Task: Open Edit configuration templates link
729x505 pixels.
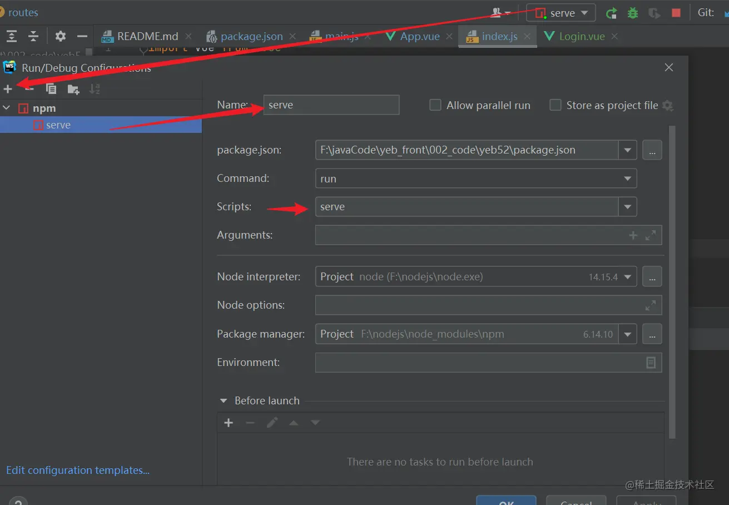Action: pyautogui.click(x=78, y=470)
